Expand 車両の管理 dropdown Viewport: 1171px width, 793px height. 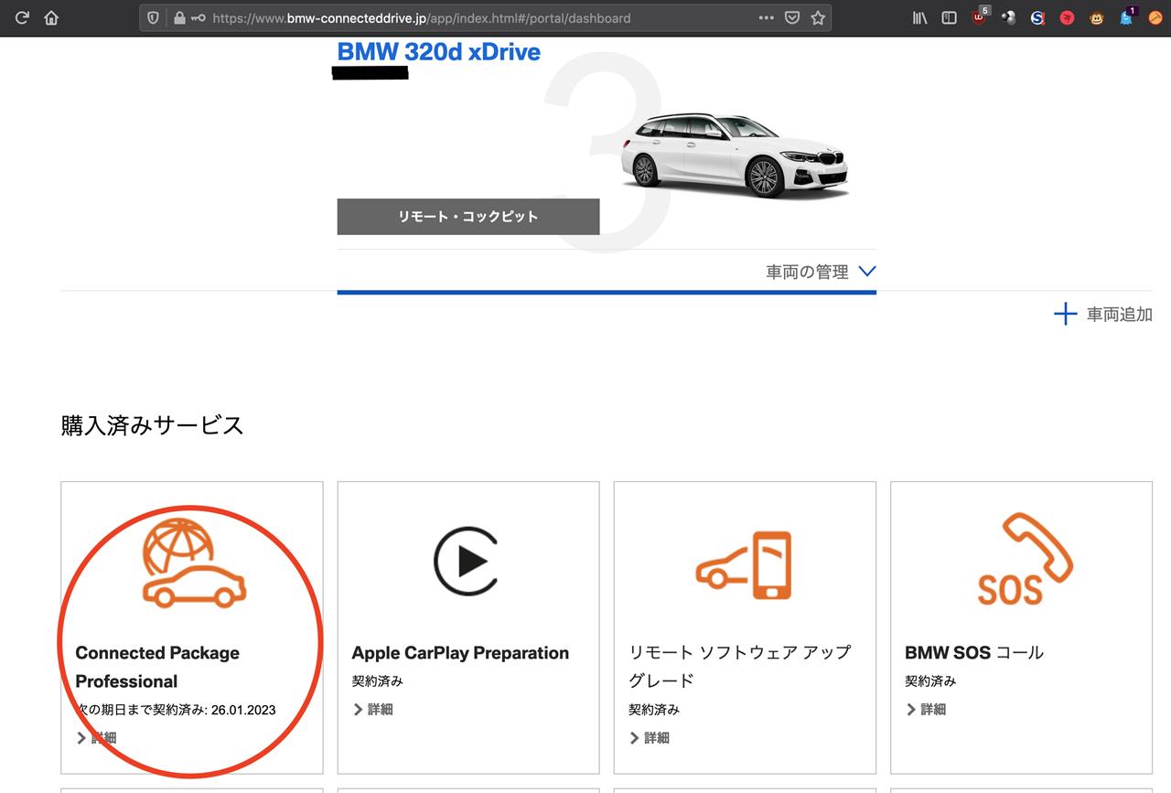(x=821, y=272)
